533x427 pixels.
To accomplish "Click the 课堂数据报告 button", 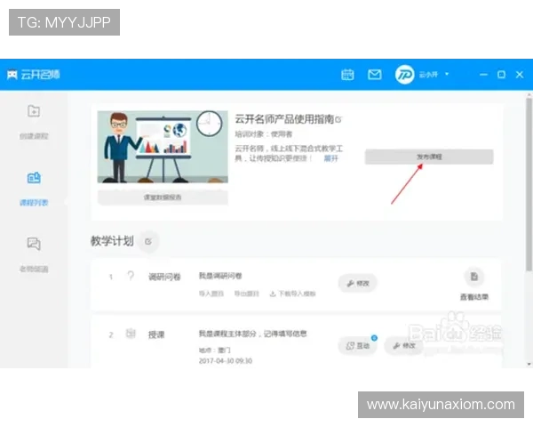I will pyautogui.click(x=163, y=197).
